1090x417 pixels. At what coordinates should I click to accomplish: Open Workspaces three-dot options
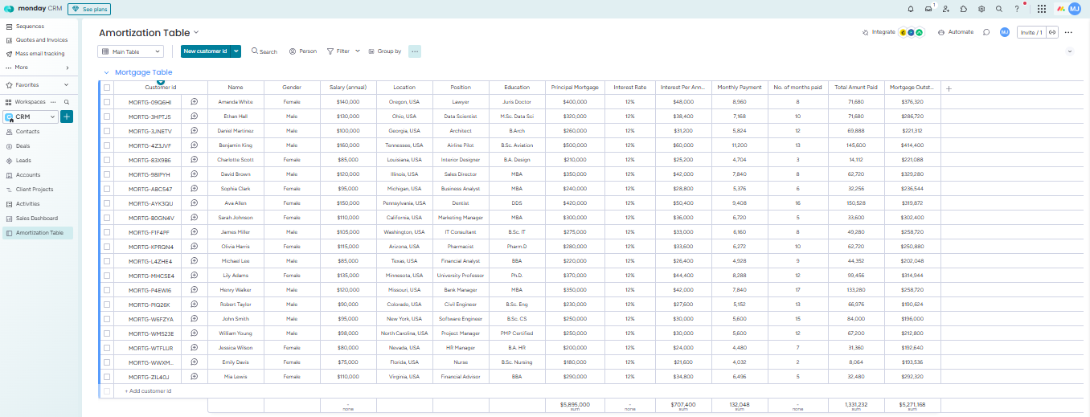tap(53, 102)
